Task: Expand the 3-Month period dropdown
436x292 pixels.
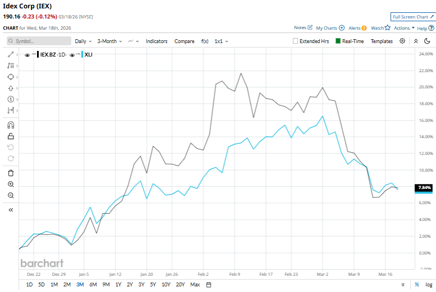Action: pyautogui.click(x=109, y=41)
